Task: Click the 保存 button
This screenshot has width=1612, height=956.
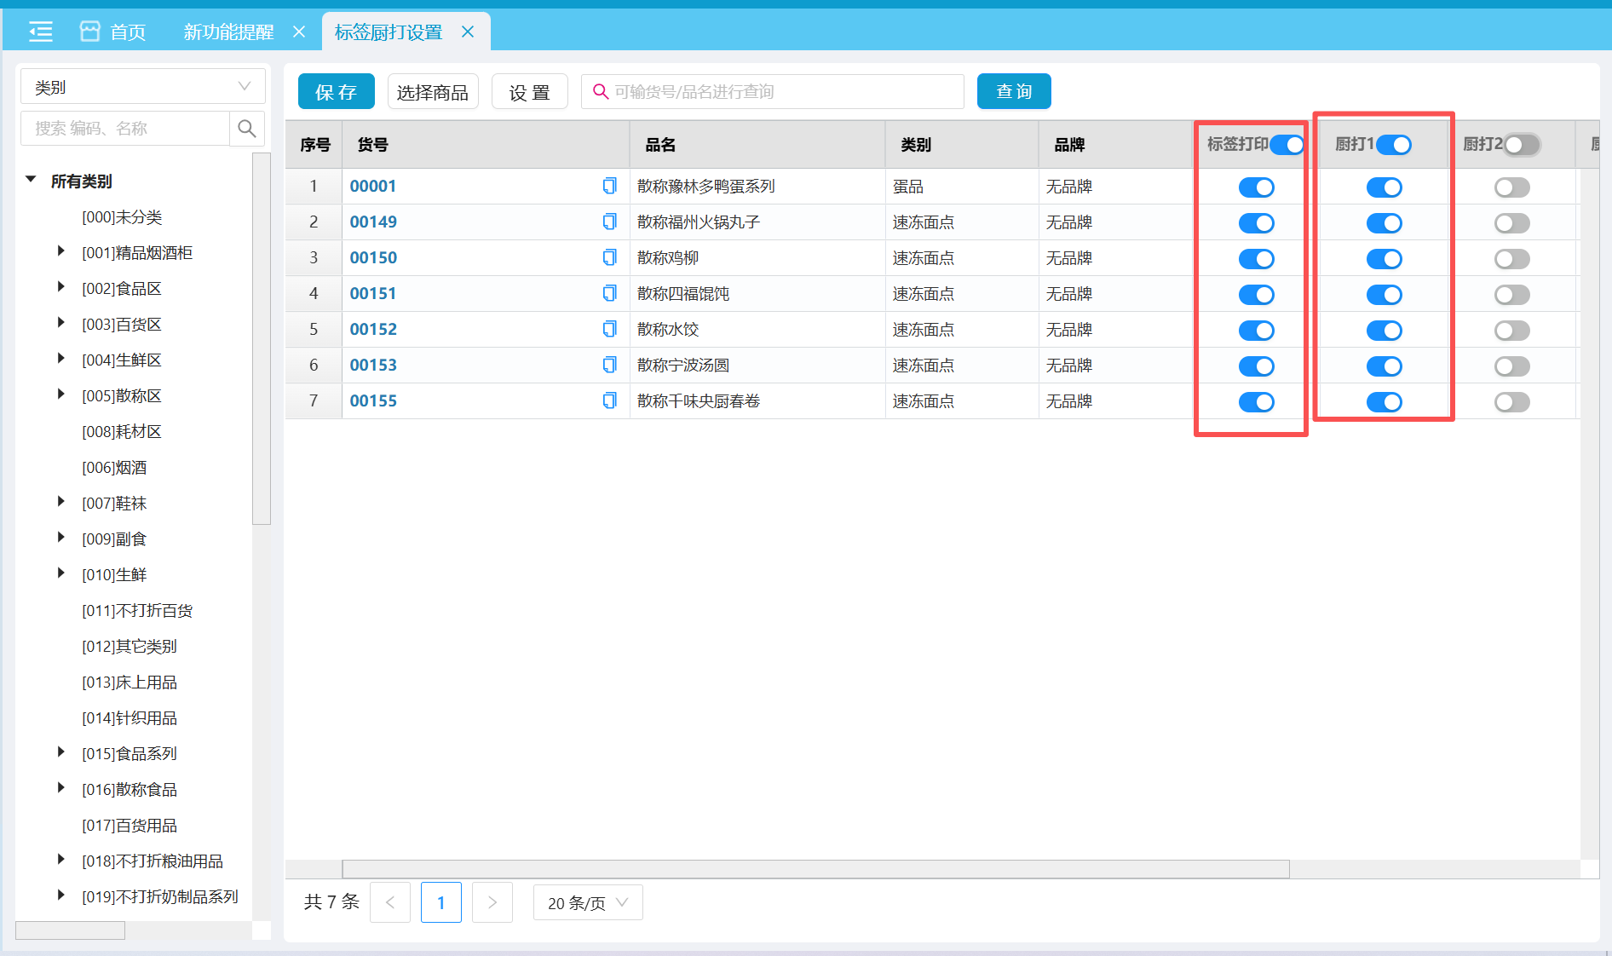Action: [x=337, y=91]
